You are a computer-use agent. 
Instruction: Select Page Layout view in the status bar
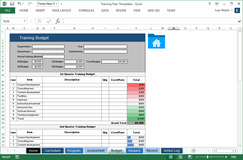click(180, 157)
